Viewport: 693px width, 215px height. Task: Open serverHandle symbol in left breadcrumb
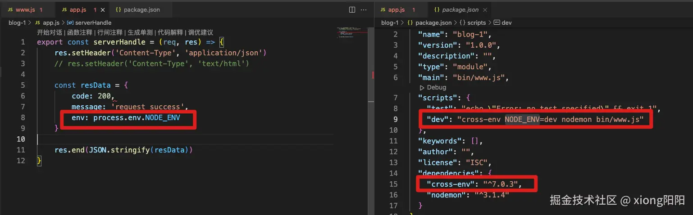(93, 22)
